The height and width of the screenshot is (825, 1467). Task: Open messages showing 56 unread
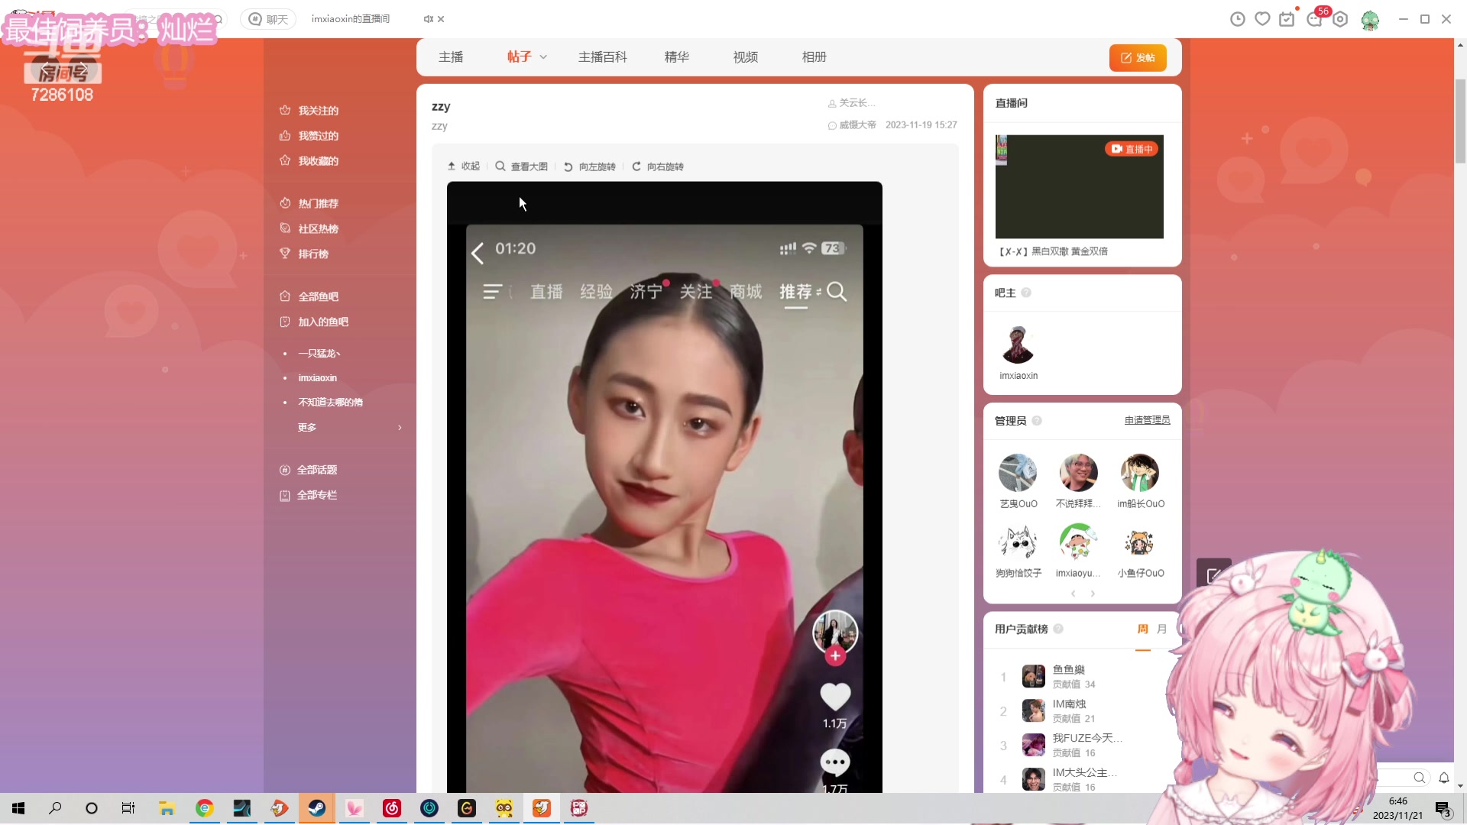(x=1314, y=18)
